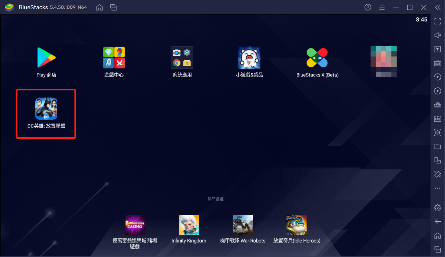
Task: Open 放置奇兵 (Idle Heroes) thumbnail
Action: [297, 225]
